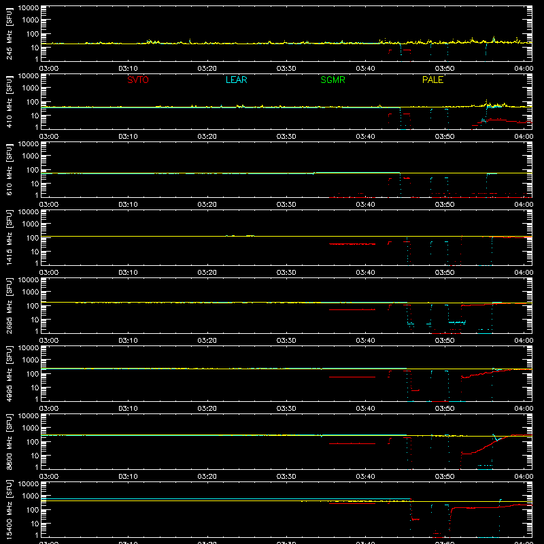Click the 100 tick on 8800 MHz axis

33,442
